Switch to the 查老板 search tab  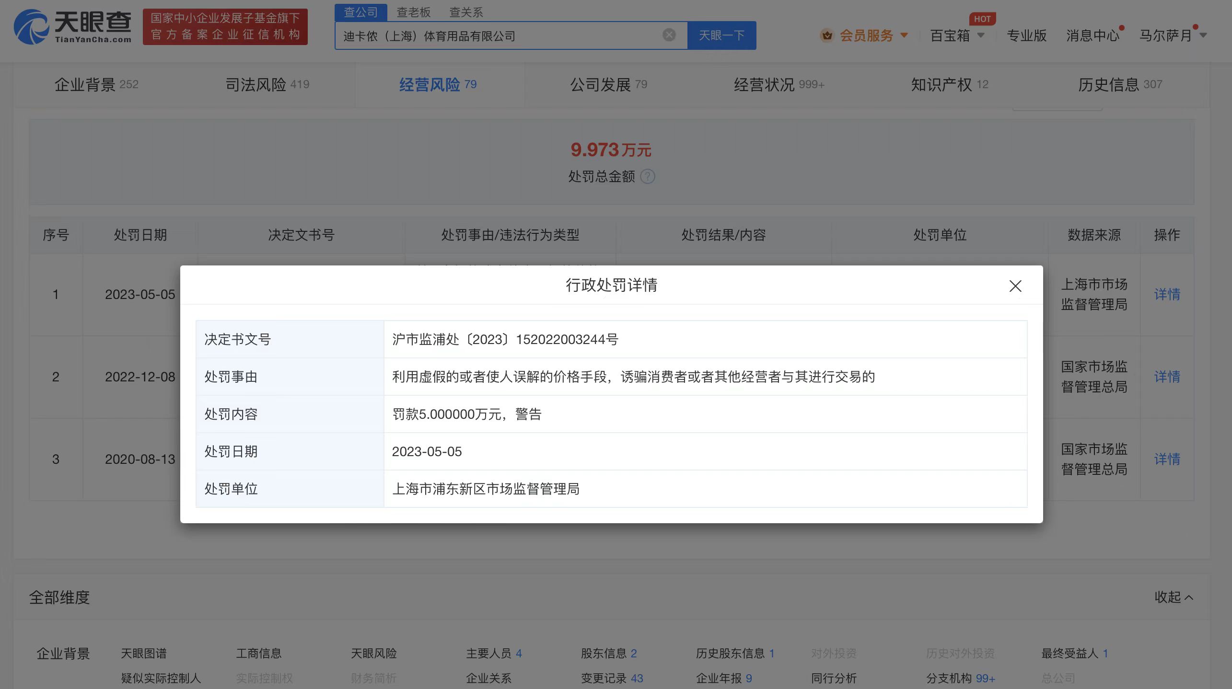click(x=413, y=12)
